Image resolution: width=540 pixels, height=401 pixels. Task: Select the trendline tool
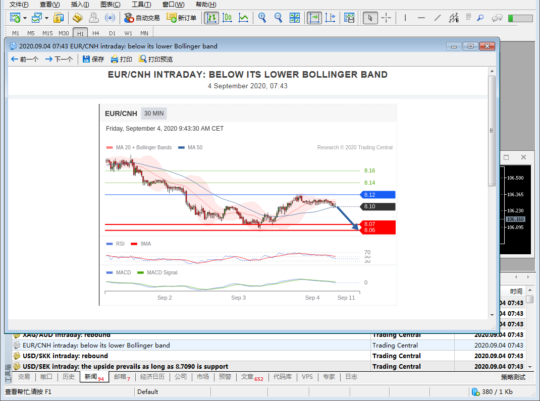coord(438,18)
